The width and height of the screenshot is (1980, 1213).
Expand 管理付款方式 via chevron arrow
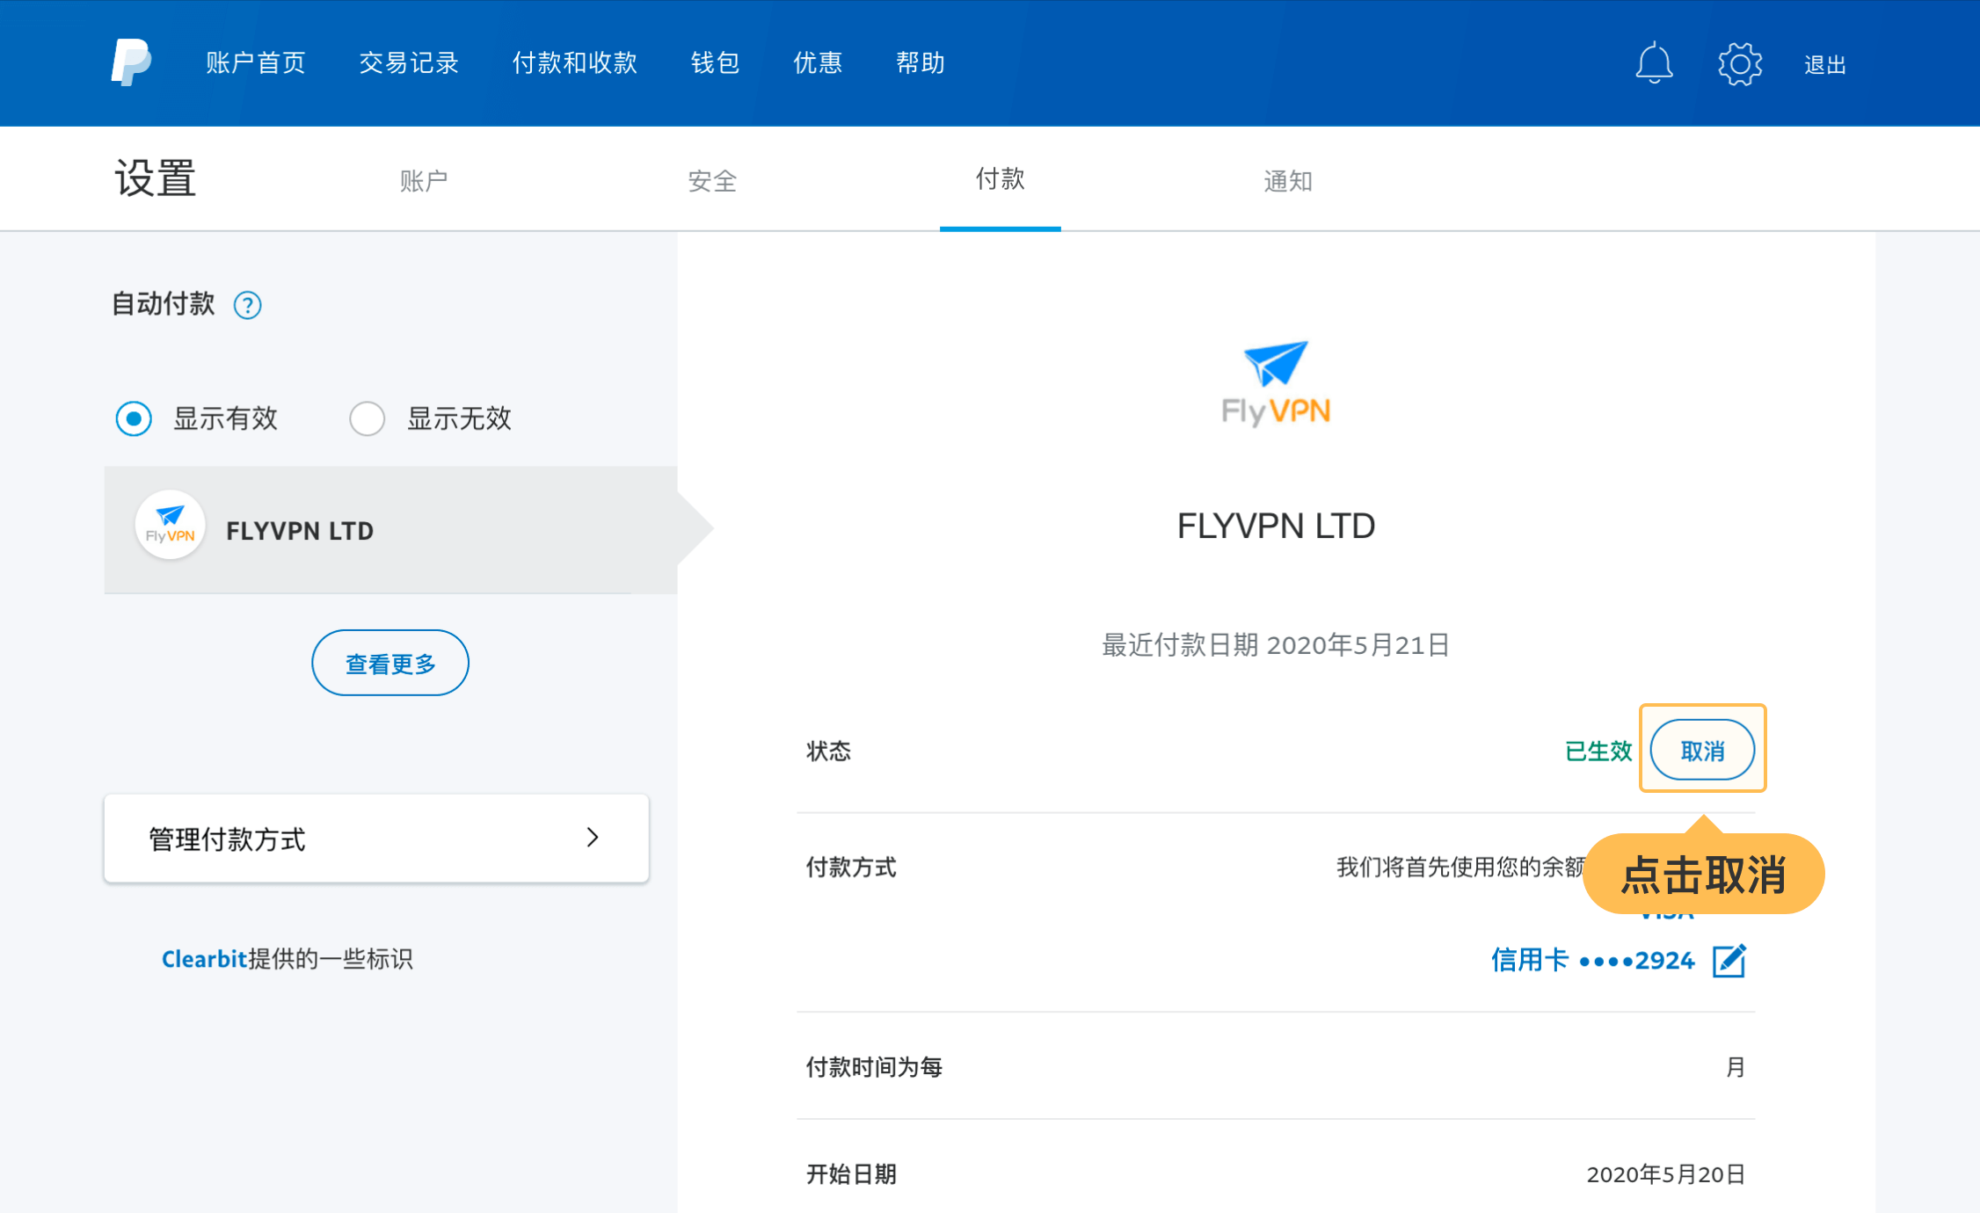[593, 838]
